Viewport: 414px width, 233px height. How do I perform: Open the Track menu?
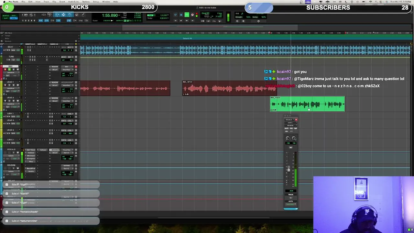click(x=46, y=2)
